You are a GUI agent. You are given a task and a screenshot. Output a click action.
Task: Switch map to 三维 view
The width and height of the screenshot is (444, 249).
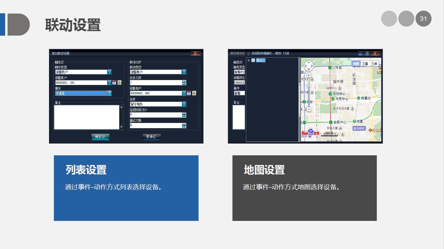[x=374, y=64]
